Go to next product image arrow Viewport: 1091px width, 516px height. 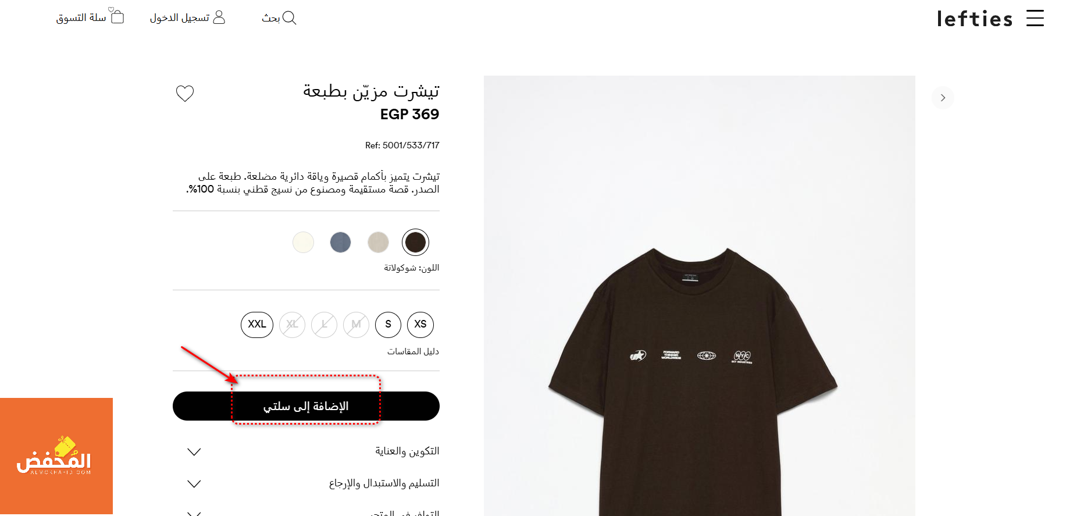tap(943, 98)
